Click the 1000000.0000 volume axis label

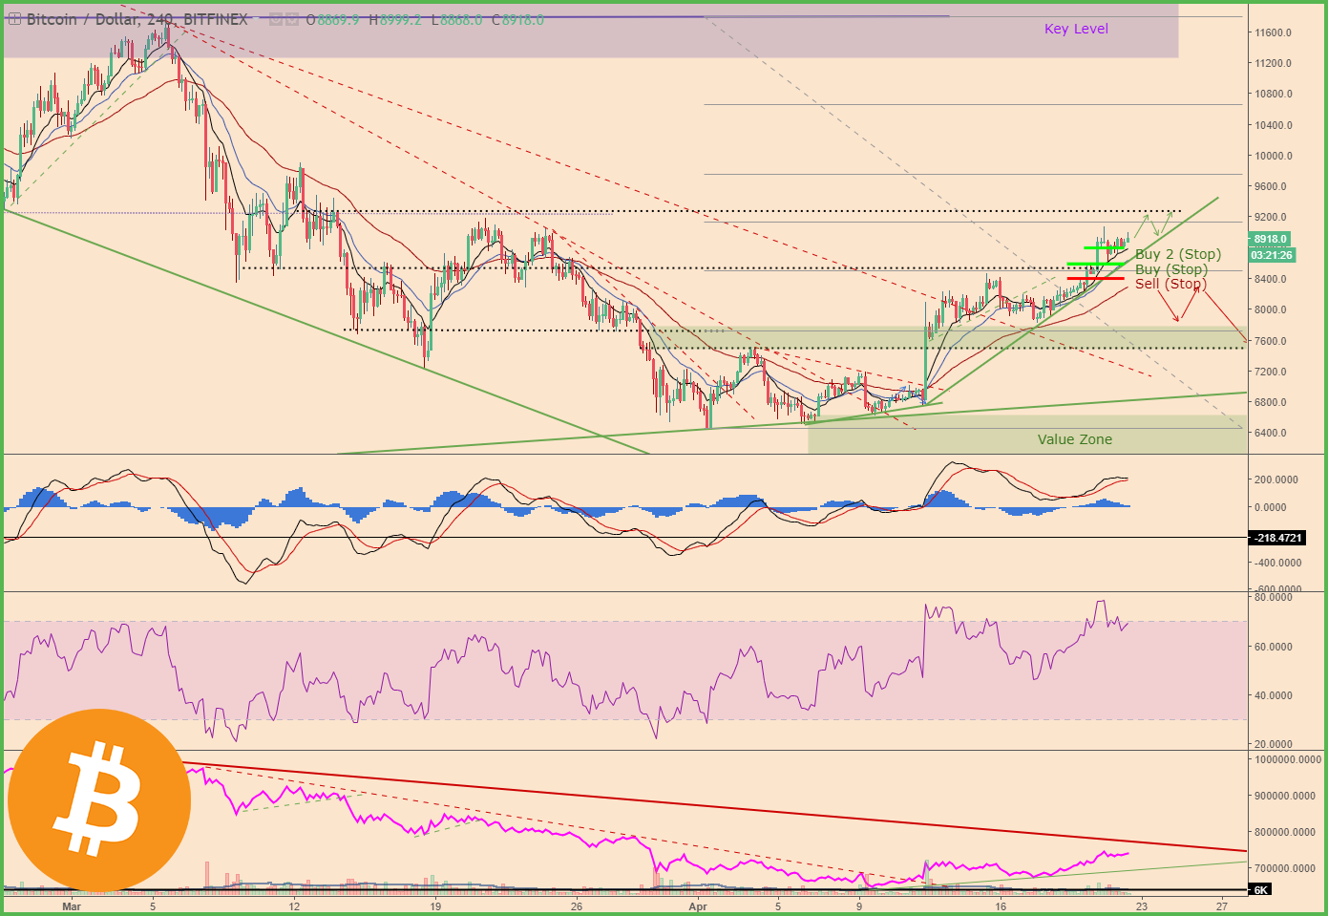tap(1286, 759)
